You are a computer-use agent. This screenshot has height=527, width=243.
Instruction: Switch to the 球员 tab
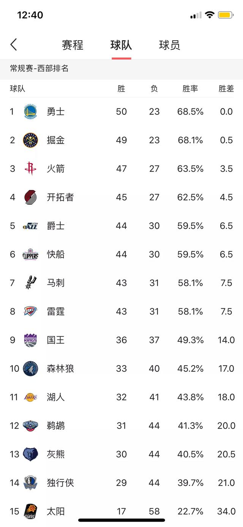coord(170,45)
